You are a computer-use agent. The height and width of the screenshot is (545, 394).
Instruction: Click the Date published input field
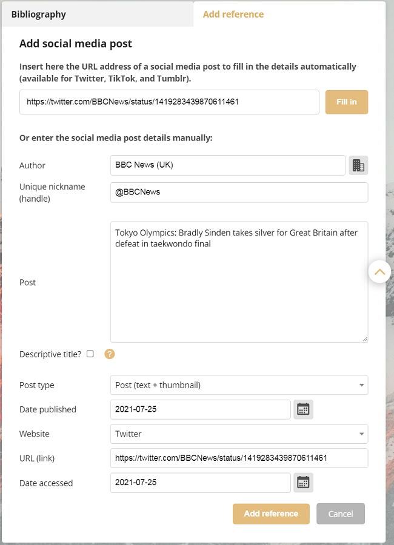(x=201, y=409)
